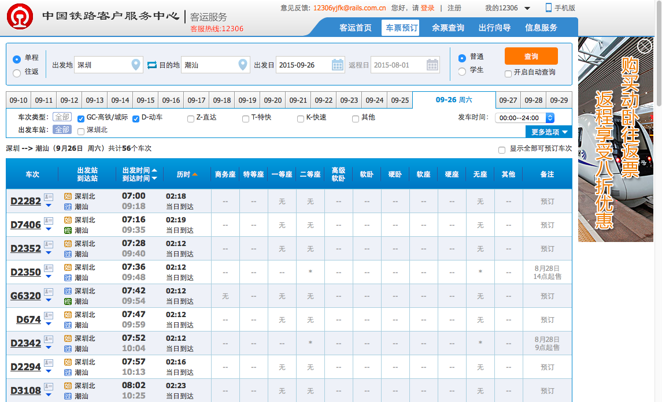662x402 pixels.
Task: Open 信息服务 navigation tab
Action: click(x=541, y=28)
